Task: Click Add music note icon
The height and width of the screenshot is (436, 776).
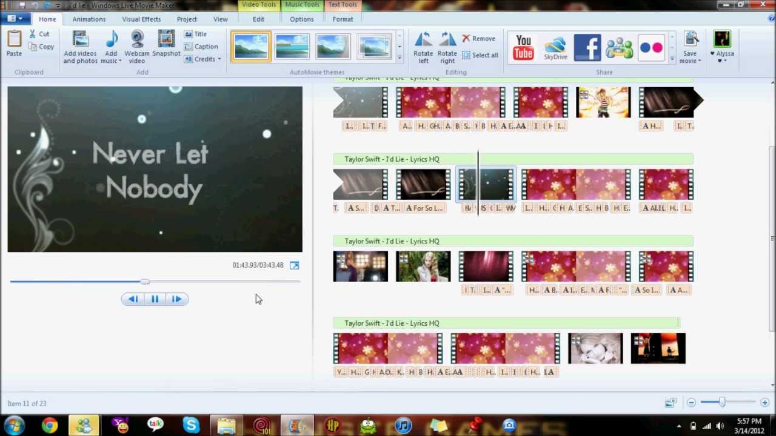Action: [111, 40]
